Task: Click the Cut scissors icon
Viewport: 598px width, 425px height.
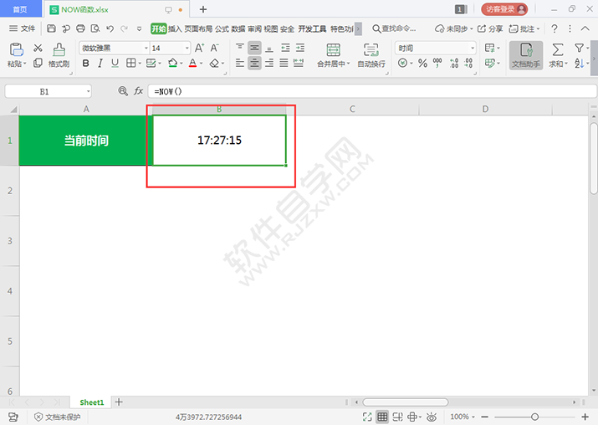Action: (38, 48)
